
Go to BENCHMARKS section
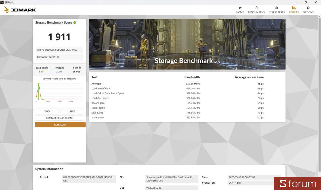[x=256, y=10]
